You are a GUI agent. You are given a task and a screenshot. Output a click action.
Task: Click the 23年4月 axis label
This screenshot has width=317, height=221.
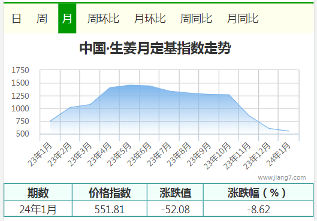pos(99,155)
